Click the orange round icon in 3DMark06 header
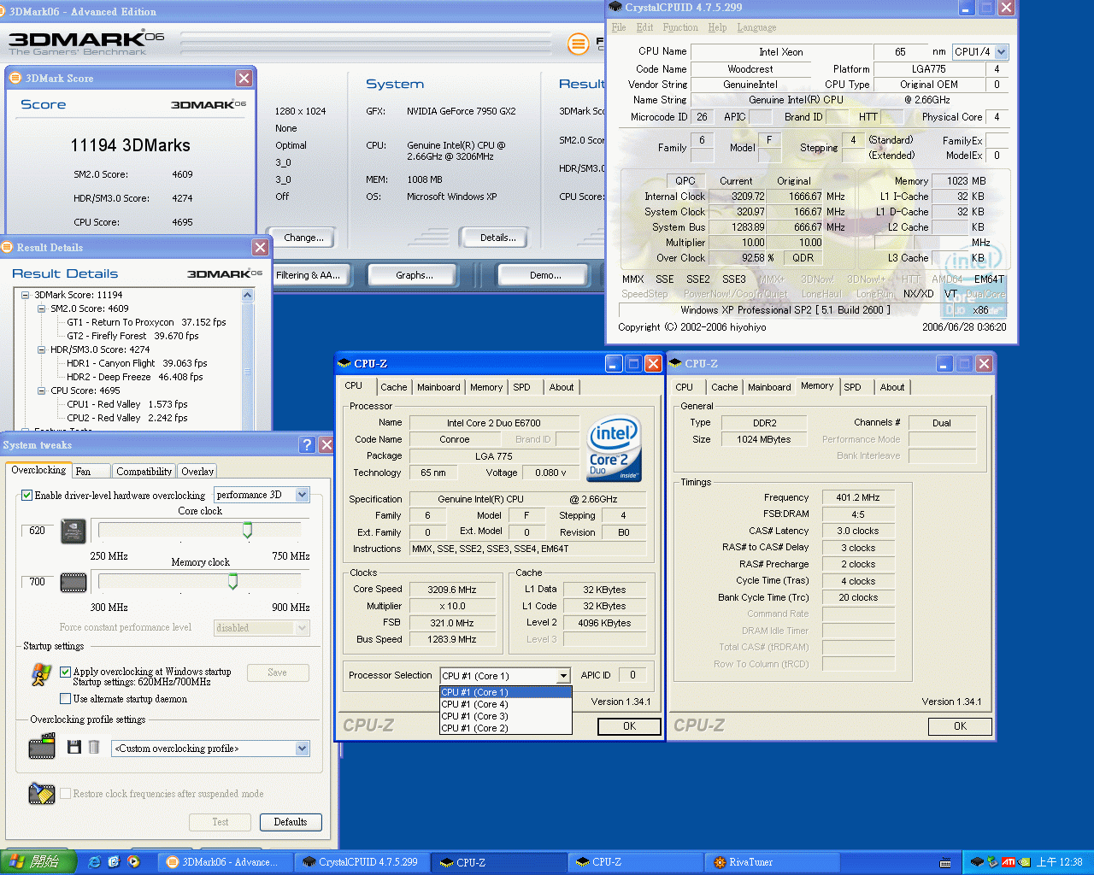The height and width of the screenshot is (875, 1094). click(x=579, y=43)
